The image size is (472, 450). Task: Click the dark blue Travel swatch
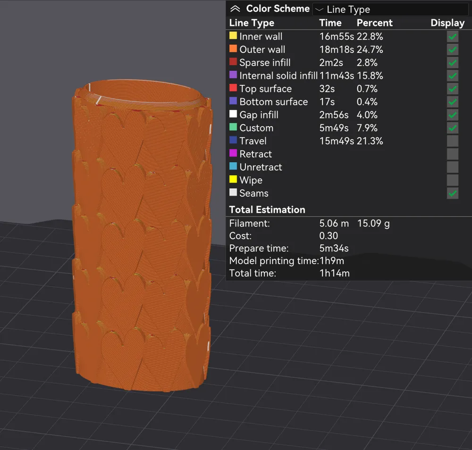(233, 140)
